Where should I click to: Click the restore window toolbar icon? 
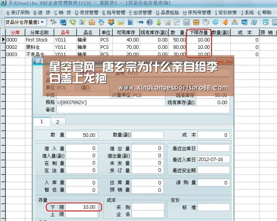tap(265, 22)
